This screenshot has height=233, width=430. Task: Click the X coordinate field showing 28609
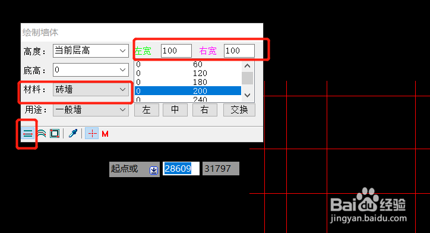(181, 168)
